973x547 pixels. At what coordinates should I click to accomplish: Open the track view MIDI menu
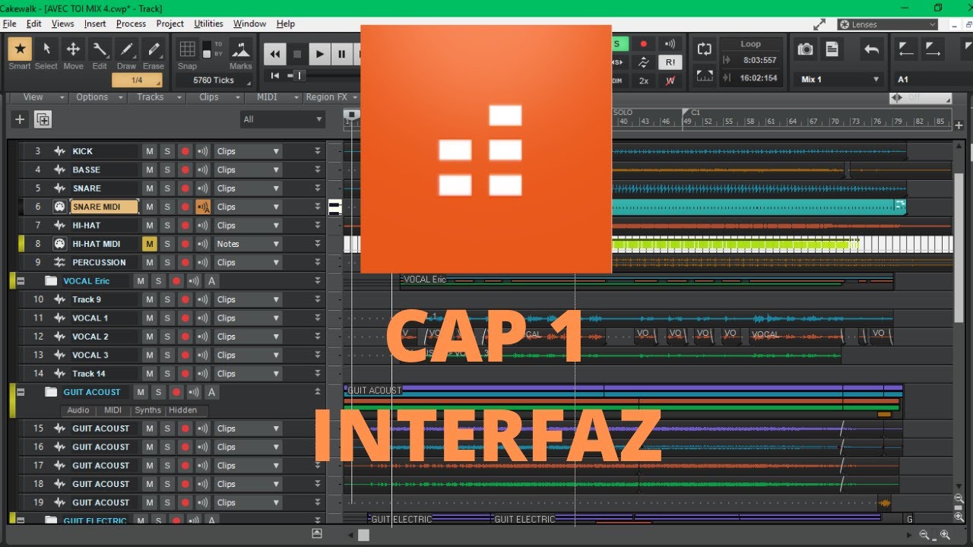pos(273,97)
